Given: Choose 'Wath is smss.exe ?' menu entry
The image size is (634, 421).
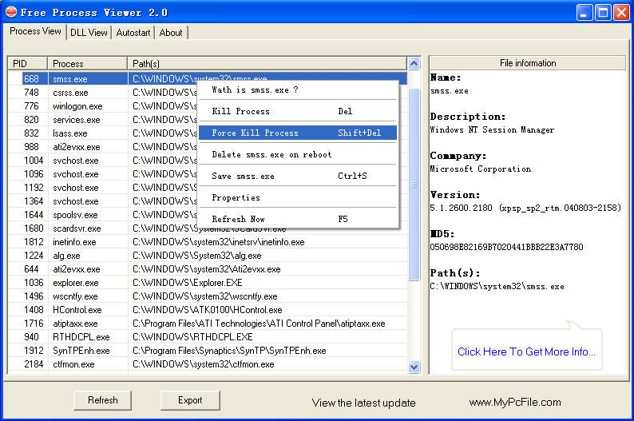Looking at the screenshot, I should coord(297,89).
